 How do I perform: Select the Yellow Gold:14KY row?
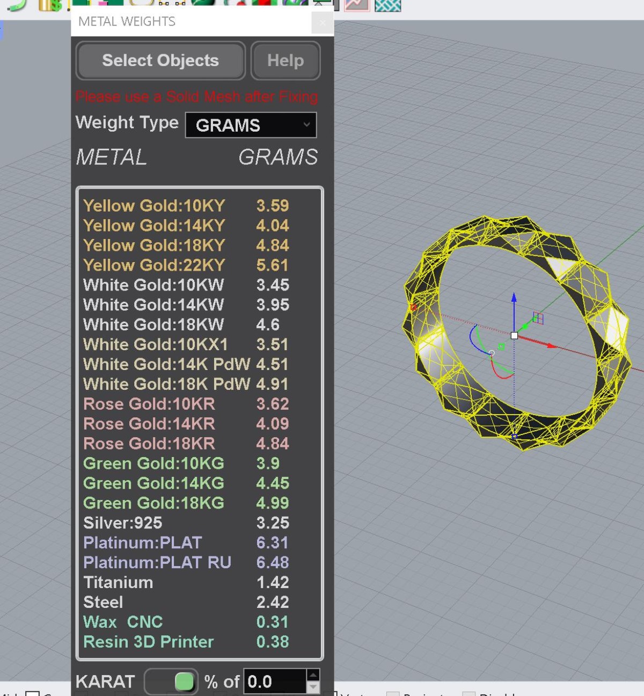point(186,226)
